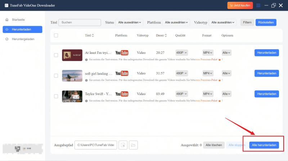Click YouTube logo of Taylor Swift video
This screenshot has height=161, width=288.
click(122, 94)
